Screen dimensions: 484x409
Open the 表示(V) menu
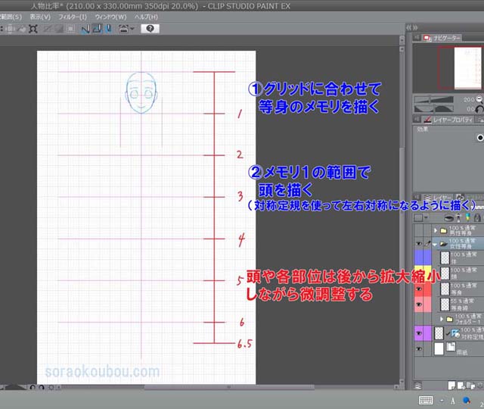point(40,17)
